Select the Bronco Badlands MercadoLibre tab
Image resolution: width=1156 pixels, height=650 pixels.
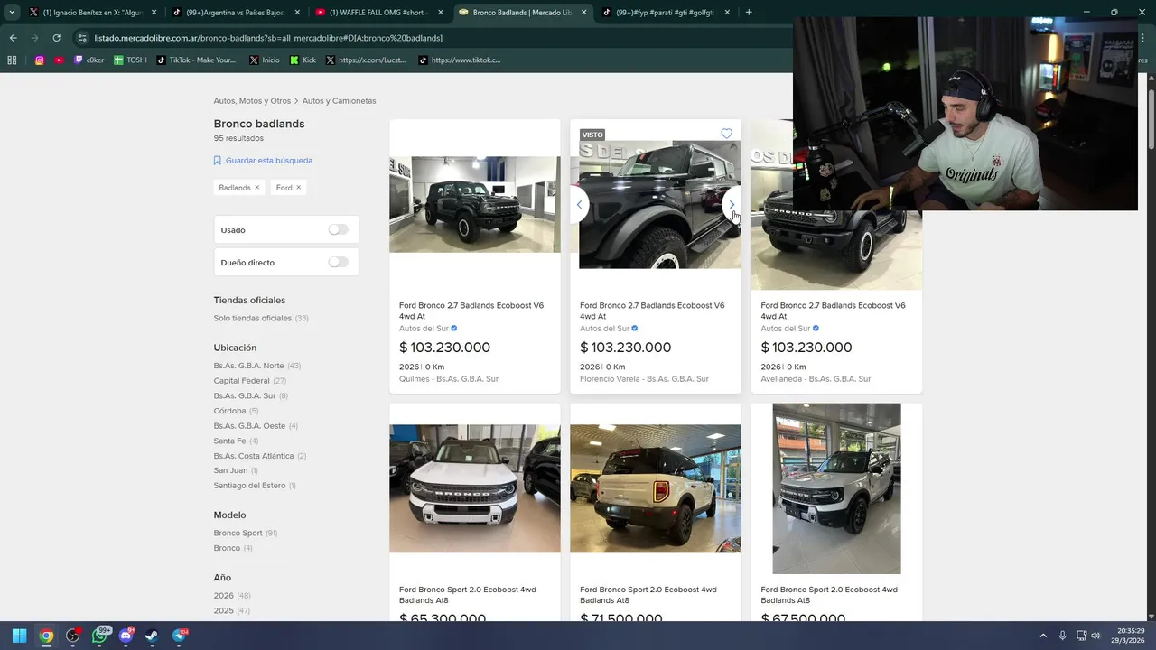521,13
